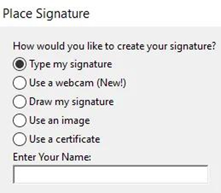Click the empty name text field
This screenshot has height=193, width=221.
tap(110, 174)
